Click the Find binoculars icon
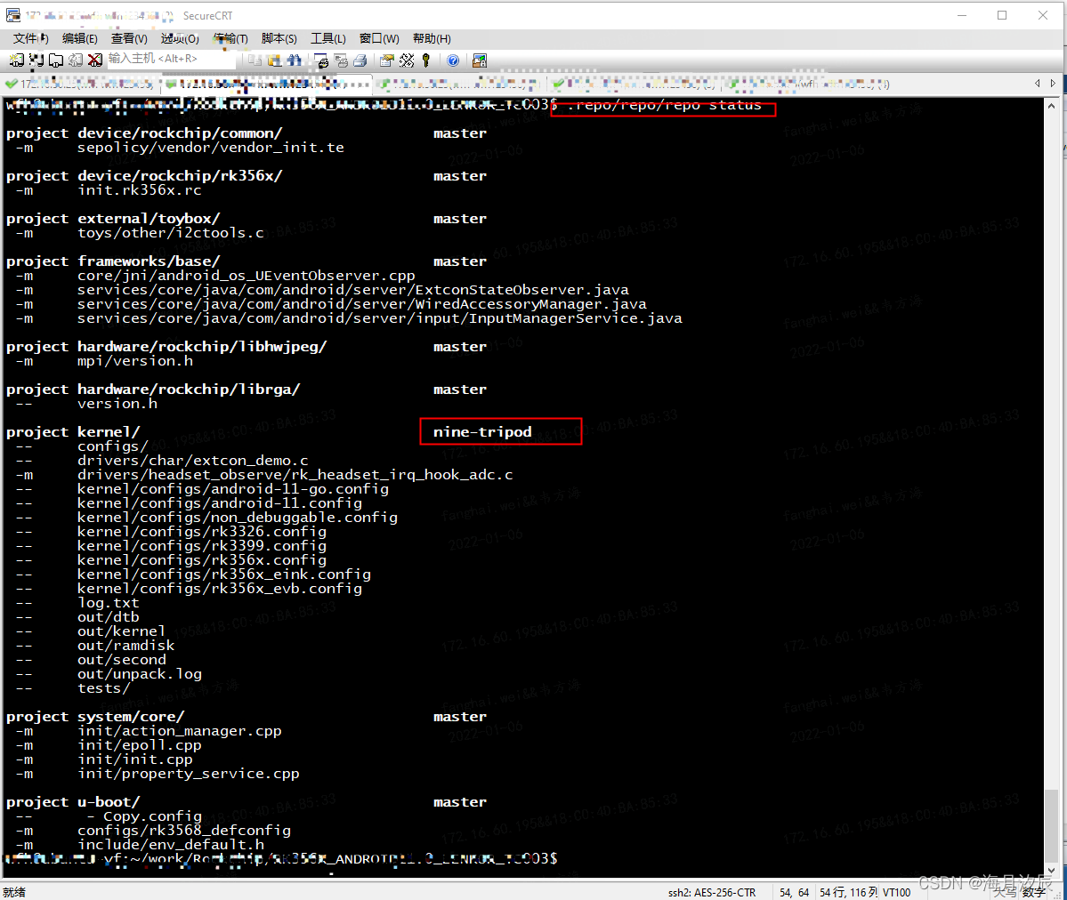The image size is (1067, 900). [x=294, y=60]
